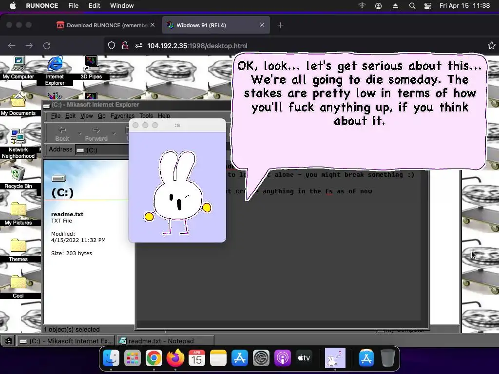Open the Help menu in Mikasoft Explorer

point(164,116)
